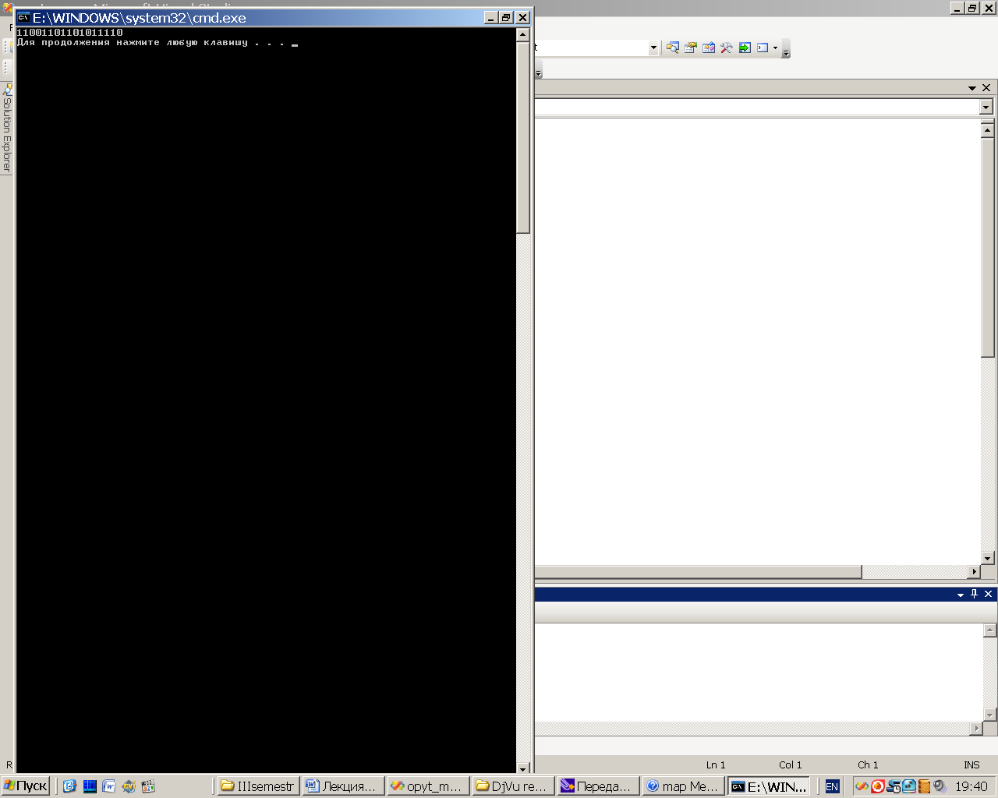Switch to the DjVu re... taskbar button

click(x=513, y=786)
